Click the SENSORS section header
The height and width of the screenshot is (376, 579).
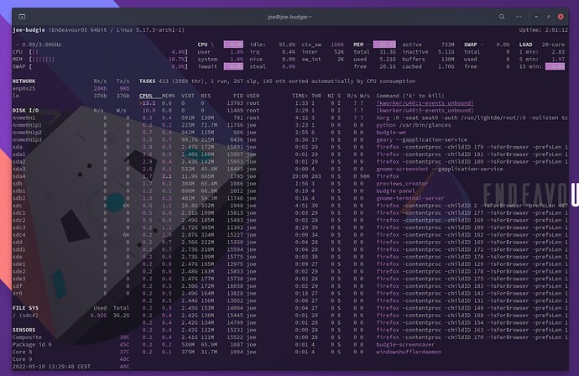tap(24, 330)
